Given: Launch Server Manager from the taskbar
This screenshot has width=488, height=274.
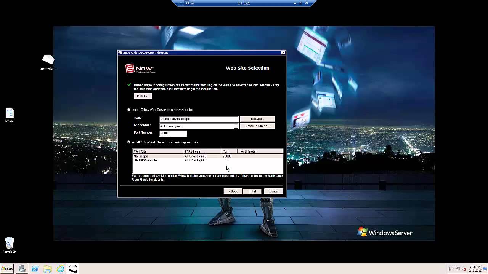Looking at the screenshot, I should [x=22, y=269].
